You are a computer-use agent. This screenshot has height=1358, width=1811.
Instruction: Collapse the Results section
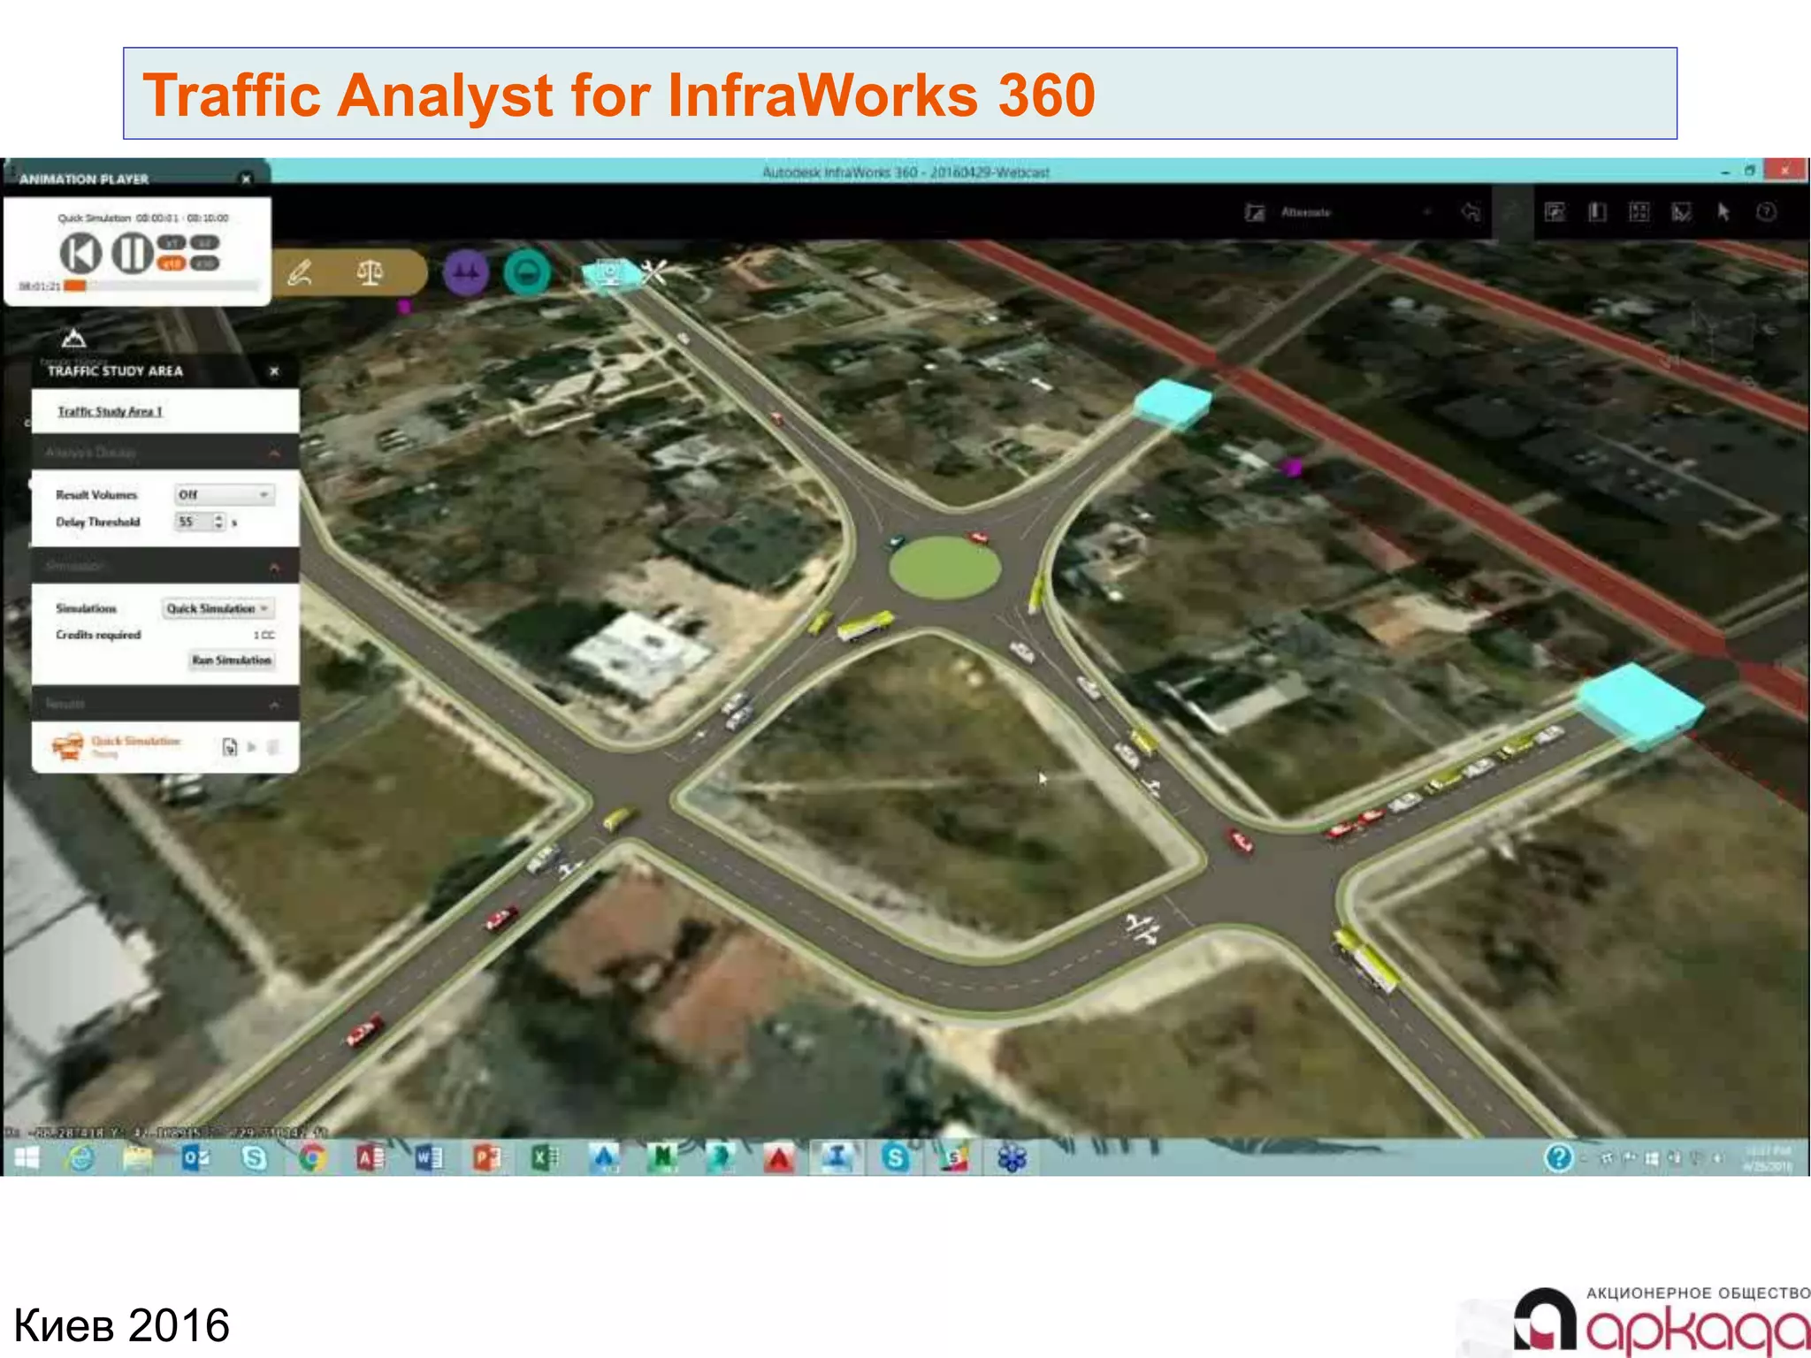pos(274,705)
